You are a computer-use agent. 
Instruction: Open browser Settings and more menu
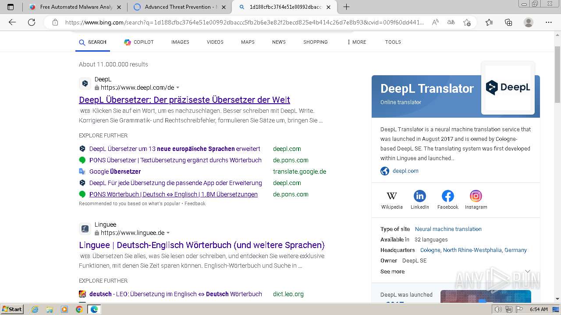pyautogui.click(x=549, y=22)
